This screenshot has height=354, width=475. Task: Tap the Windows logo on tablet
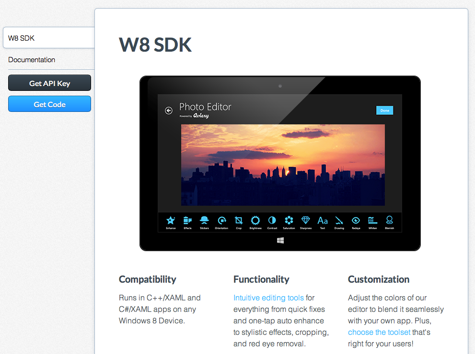coord(280,240)
